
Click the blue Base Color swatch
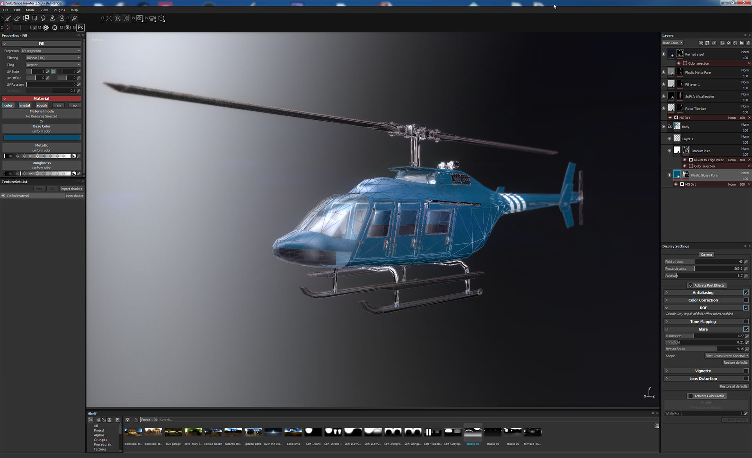42,138
